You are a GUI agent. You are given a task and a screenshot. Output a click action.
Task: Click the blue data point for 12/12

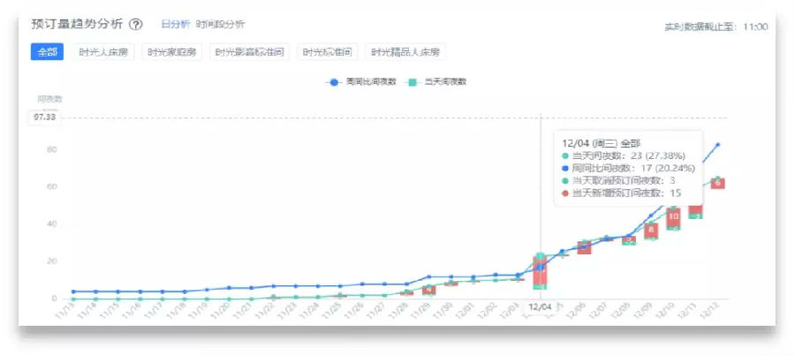coord(717,145)
